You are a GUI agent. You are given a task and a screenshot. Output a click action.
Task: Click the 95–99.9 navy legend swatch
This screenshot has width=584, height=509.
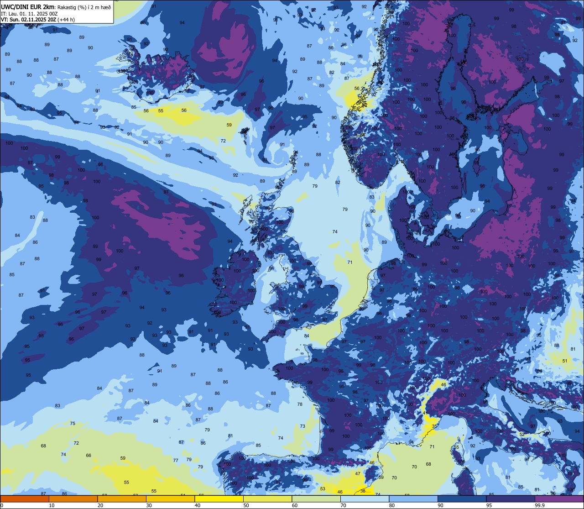511,499
